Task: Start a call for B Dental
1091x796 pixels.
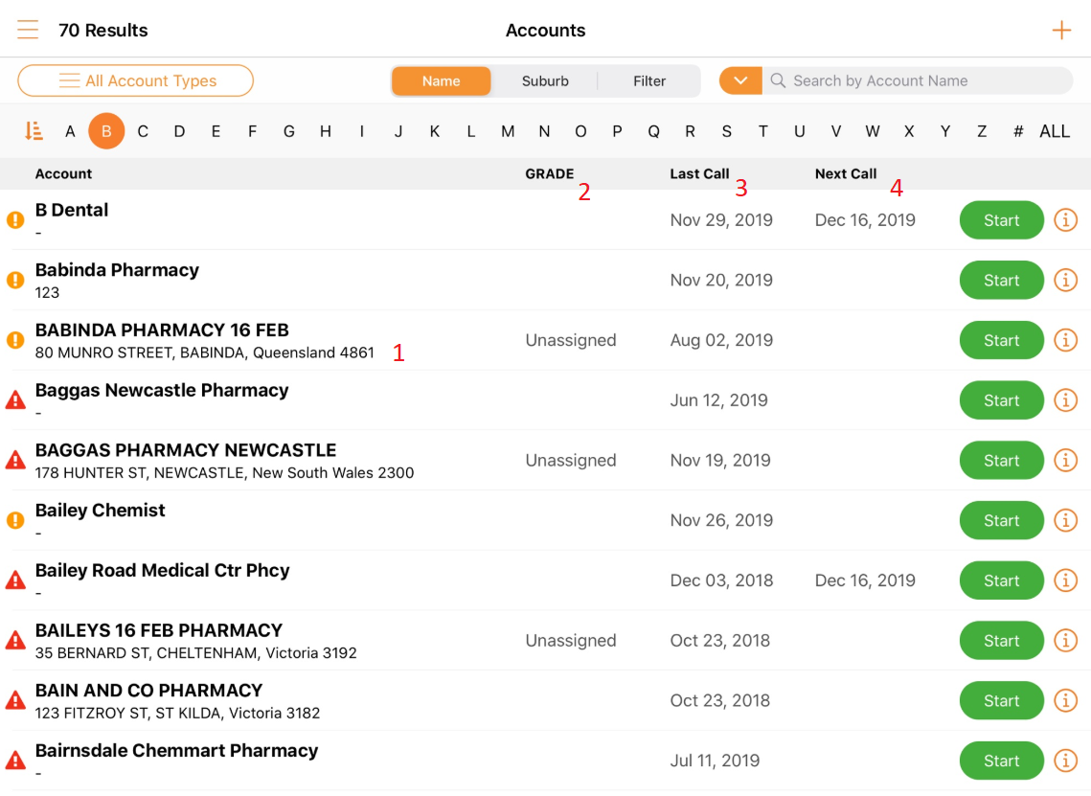Action: (1001, 220)
